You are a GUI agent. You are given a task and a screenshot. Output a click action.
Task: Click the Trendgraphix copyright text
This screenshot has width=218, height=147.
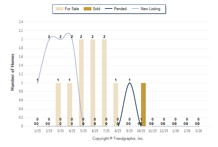tap(118, 139)
